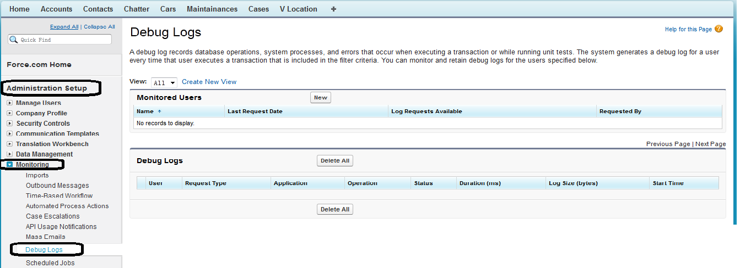Screen dimensions: 740x268
Task: Click New in Monitored Users
Action: pyautogui.click(x=321, y=98)
